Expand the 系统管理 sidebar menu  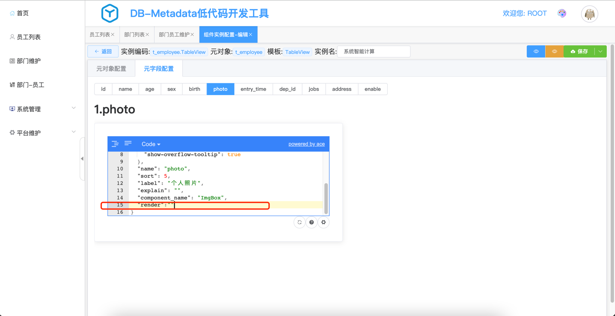pos(42,109)
